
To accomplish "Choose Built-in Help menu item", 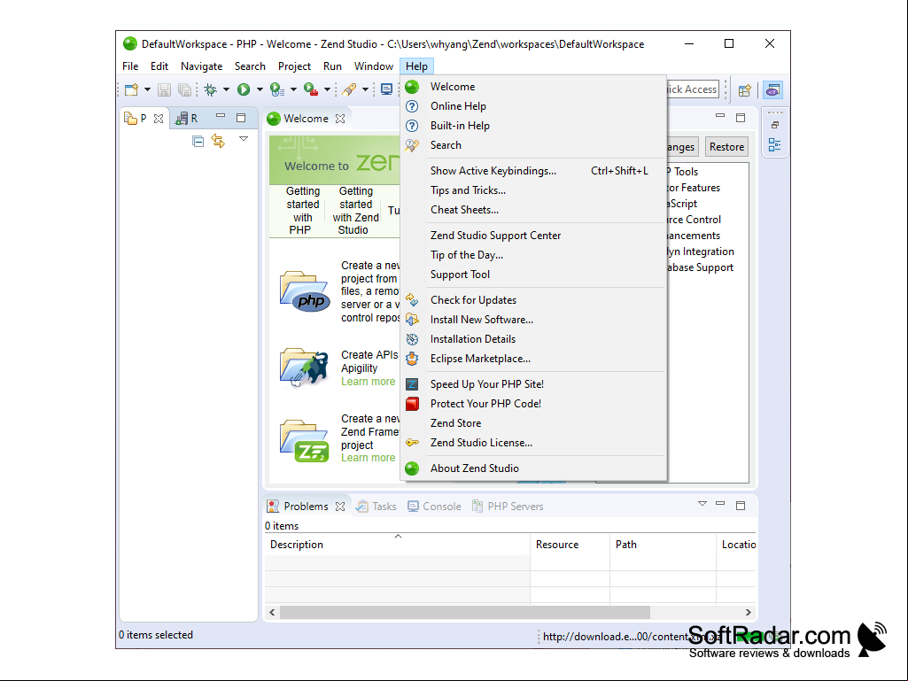I will (x=532, y=126).
